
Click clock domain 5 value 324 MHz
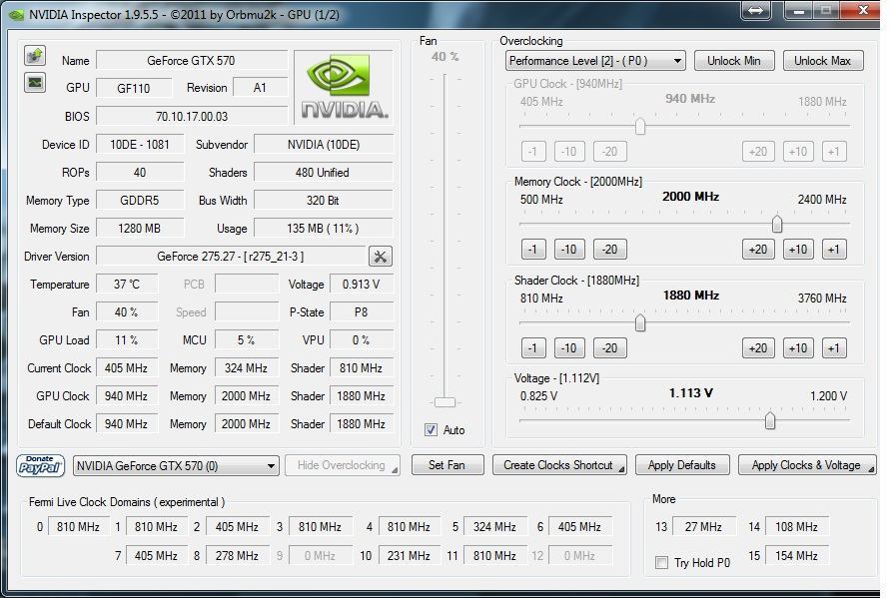click(494, 527)
